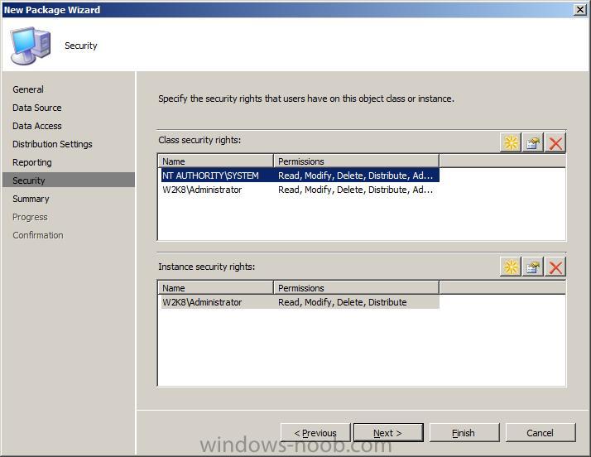Click Permissions column header in Class rights
The height and width of the screenshot is (457, 591).
point(356,161)
